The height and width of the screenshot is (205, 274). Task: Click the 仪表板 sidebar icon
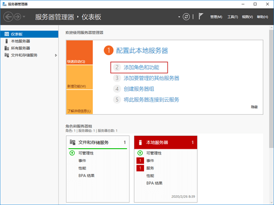coord(7,34)
